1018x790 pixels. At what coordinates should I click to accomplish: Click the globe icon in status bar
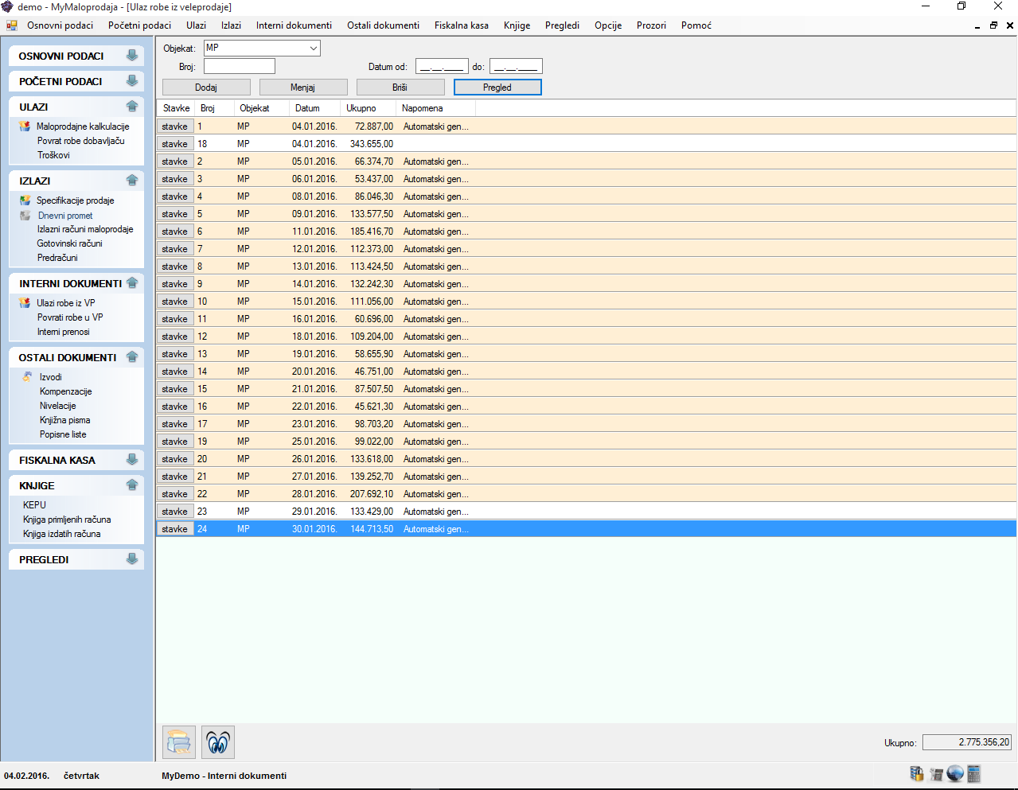[x=955, y=774]
